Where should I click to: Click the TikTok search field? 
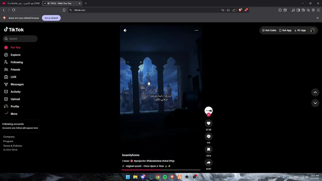coord(20,39)
